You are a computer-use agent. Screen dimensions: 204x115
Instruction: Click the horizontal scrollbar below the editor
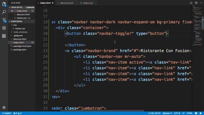[102, 111]
